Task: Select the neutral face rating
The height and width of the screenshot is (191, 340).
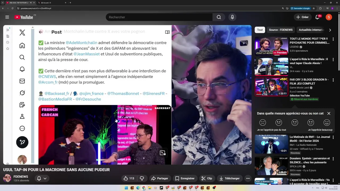Action: coord(295,123)
